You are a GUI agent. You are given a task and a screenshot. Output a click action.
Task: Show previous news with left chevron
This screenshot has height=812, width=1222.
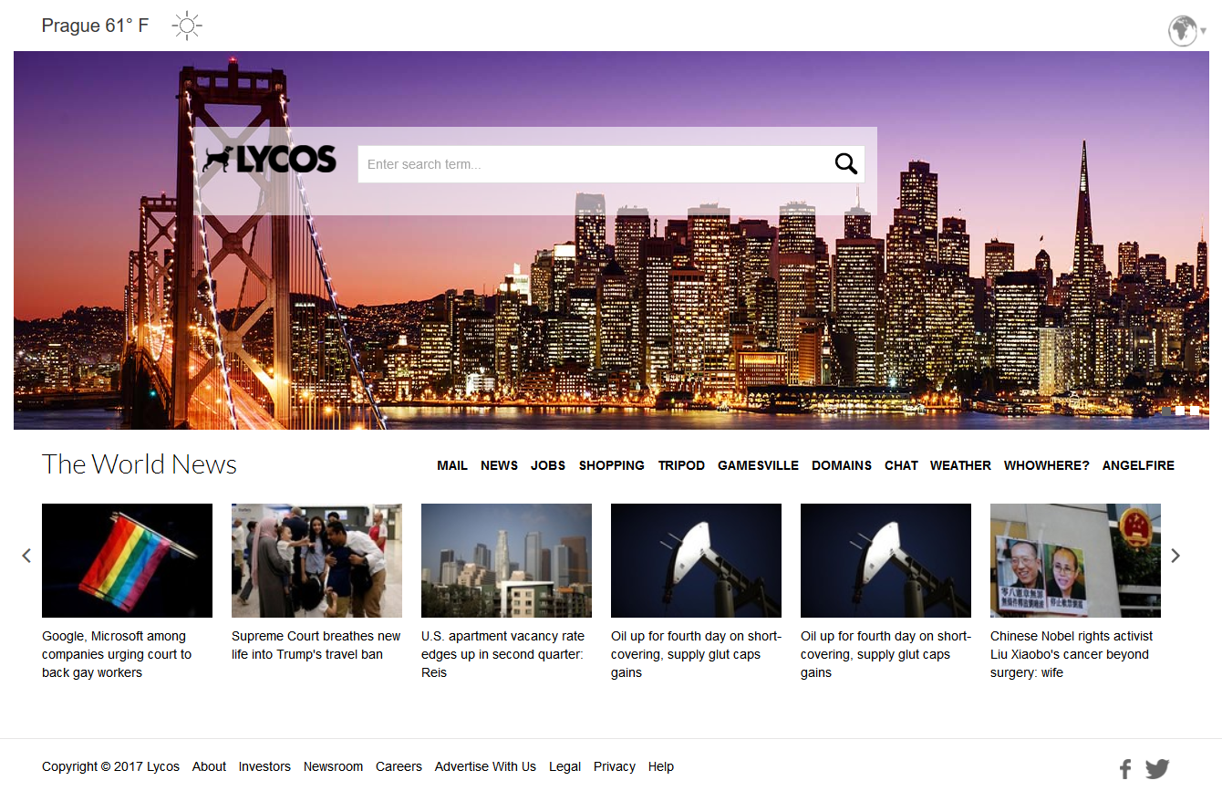click(x=26, y=555)
